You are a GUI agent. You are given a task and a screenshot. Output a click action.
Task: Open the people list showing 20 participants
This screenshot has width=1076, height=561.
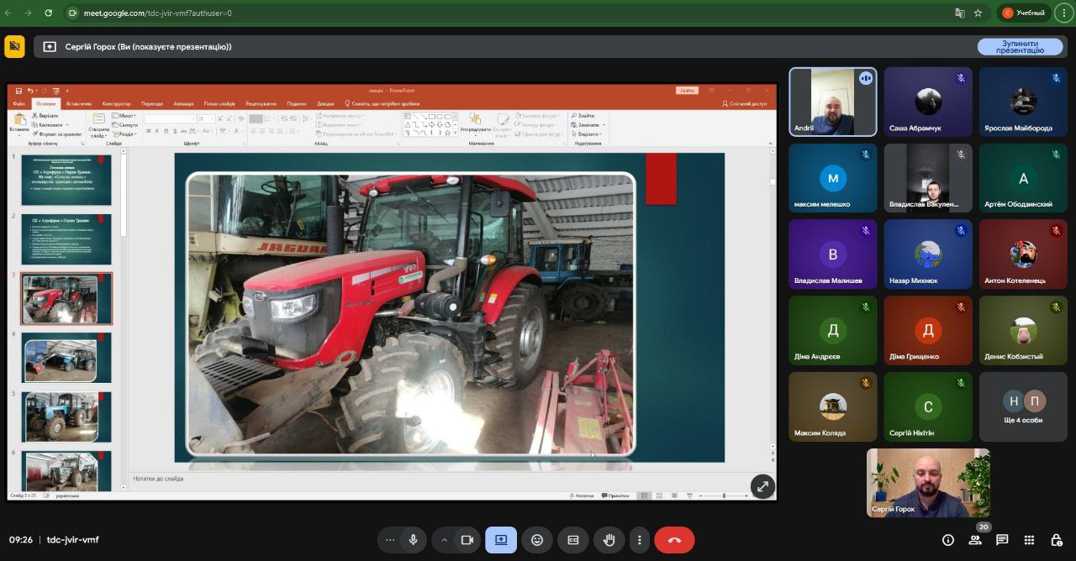pyautogui.click(x=975, y=540)
